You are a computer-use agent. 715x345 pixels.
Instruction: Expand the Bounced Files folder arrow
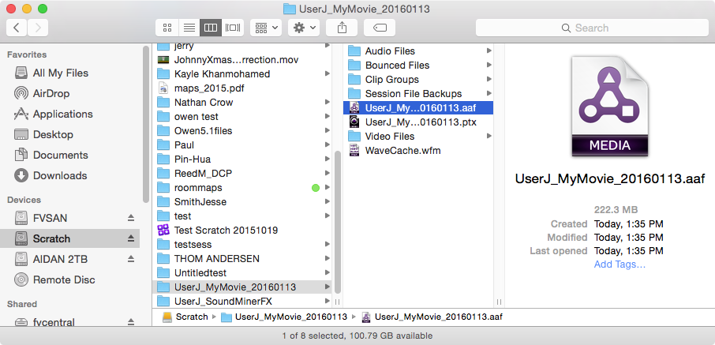(489, 66)
